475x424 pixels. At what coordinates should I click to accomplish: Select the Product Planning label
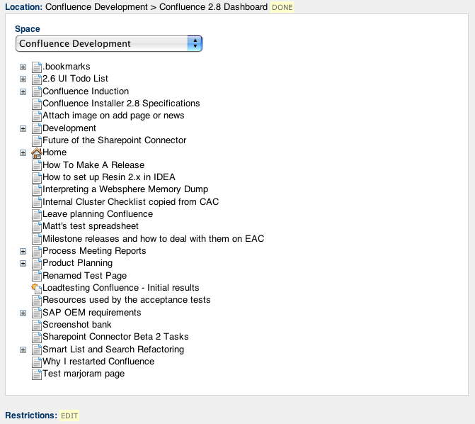[78, 263]
